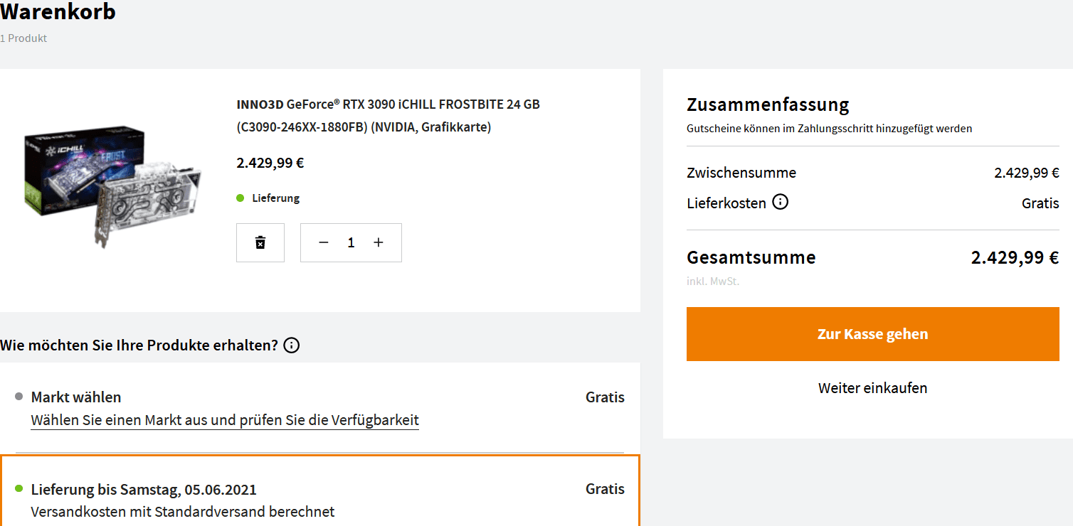This screenshot has width=1073, height=526.
Task: Click the quantity field showing 1
Action: pos(351,242)
